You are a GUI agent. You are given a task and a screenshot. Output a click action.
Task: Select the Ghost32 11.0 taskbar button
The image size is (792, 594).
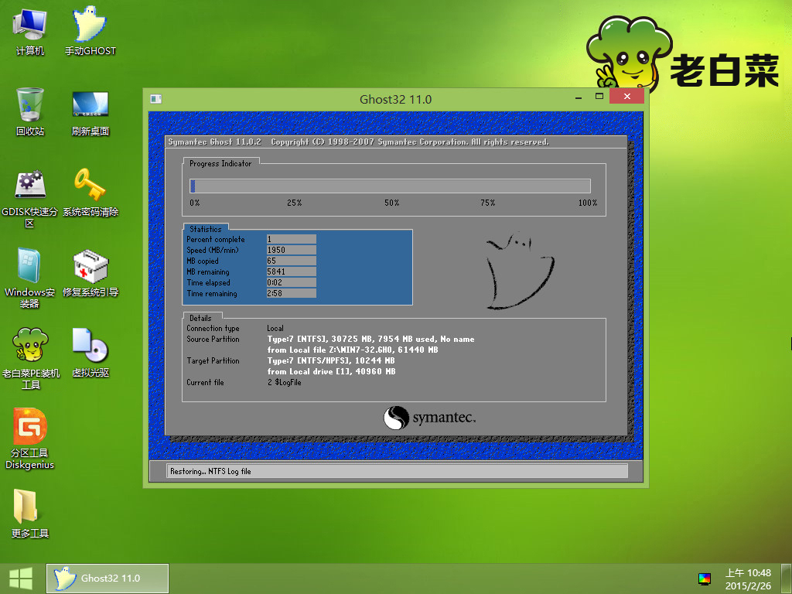point(108,579)
